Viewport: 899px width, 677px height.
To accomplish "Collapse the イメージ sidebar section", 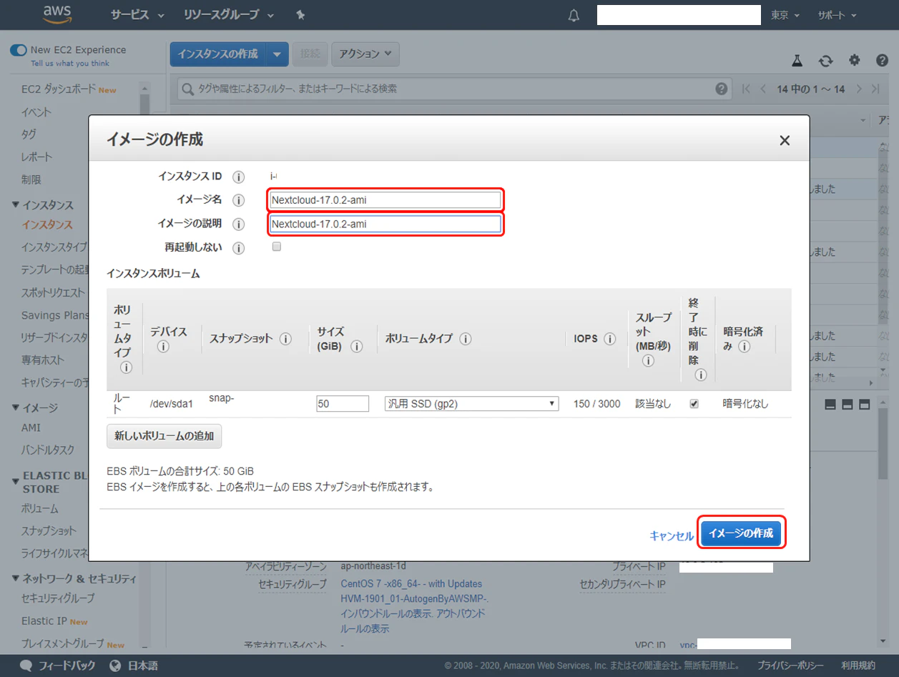I will coord(16,407).
